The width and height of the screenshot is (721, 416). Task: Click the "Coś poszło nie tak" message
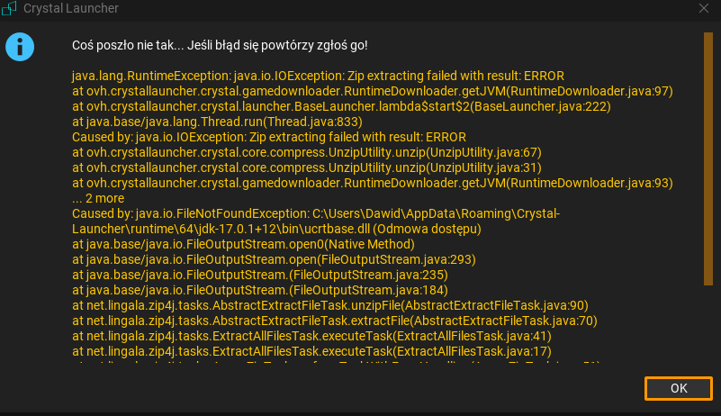pyautogui.click(x=219, y=45)
